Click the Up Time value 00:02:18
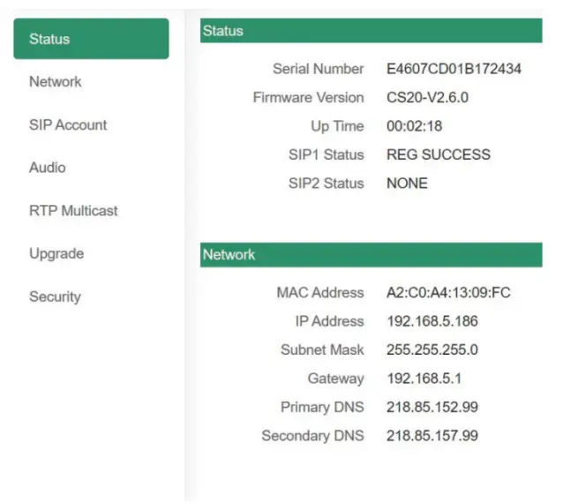The image size is (563, 504). (414, 126)
